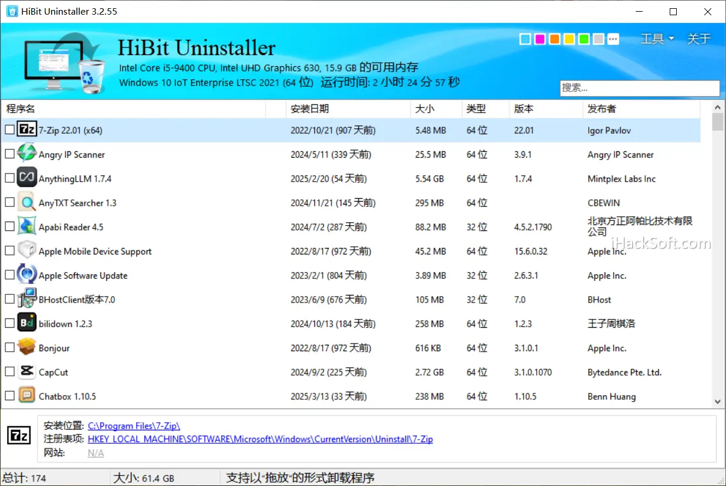Click the large 7z icon in details panel
The image size is (726, 486).
19,436
